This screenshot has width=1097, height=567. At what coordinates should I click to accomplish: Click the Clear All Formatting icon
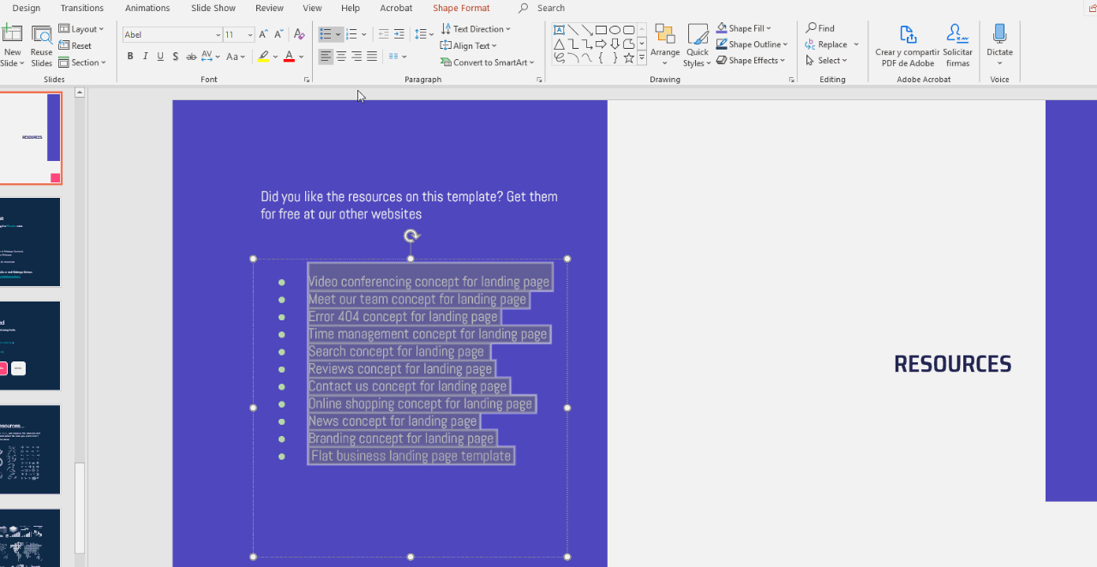click(x=299, y=34)
